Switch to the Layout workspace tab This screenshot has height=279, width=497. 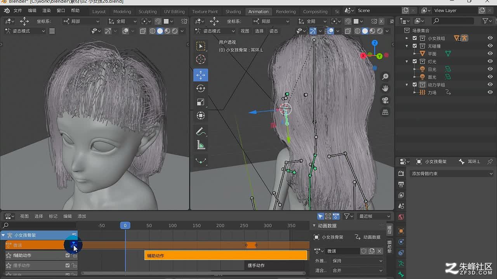tap(99, 12)
